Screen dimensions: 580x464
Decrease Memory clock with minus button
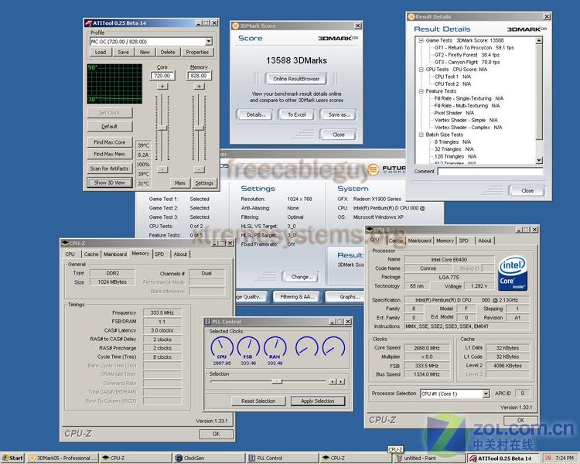click(x=199, y=169)
